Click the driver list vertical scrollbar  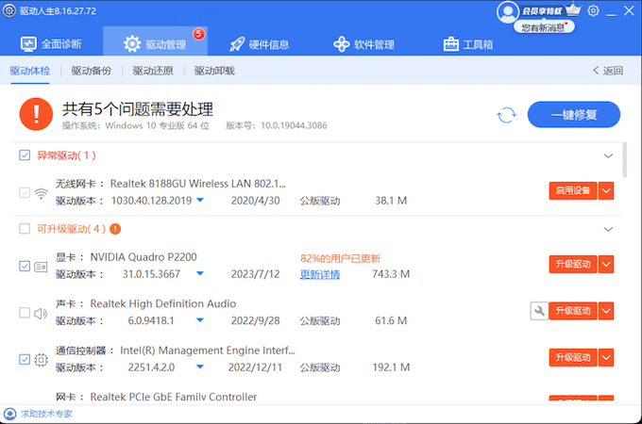click(624, 160)
